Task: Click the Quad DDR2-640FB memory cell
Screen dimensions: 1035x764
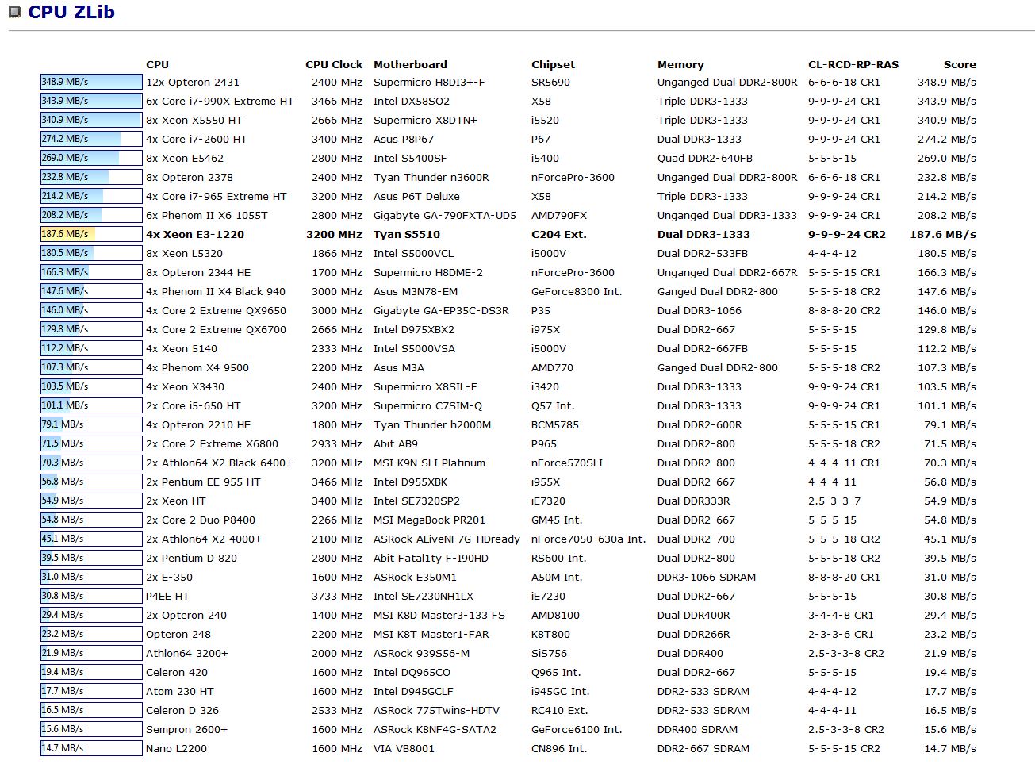Action: [705, 158]
